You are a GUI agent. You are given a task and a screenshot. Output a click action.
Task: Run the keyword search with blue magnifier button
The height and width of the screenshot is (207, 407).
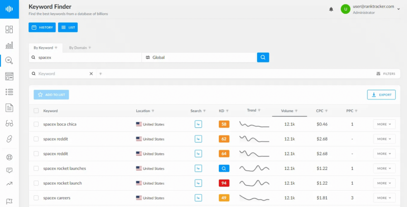pos(263,57)
